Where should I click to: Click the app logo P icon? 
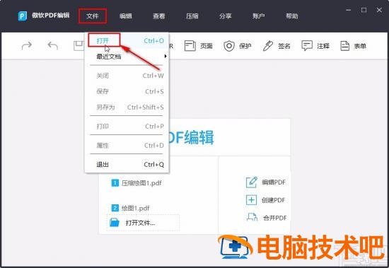tap(23, 16)
